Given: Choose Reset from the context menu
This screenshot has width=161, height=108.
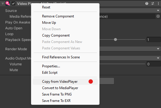Looking at the screenshot, I should [x=65, y=7].
